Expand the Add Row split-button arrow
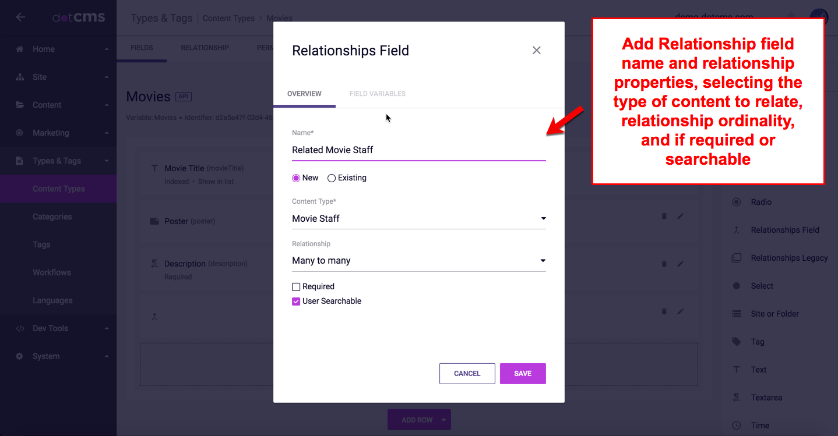 click(443, 420)
